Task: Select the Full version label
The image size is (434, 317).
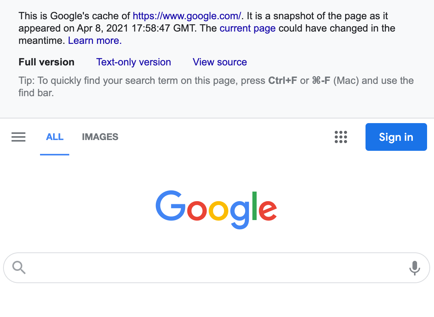Action: (47, 62)
